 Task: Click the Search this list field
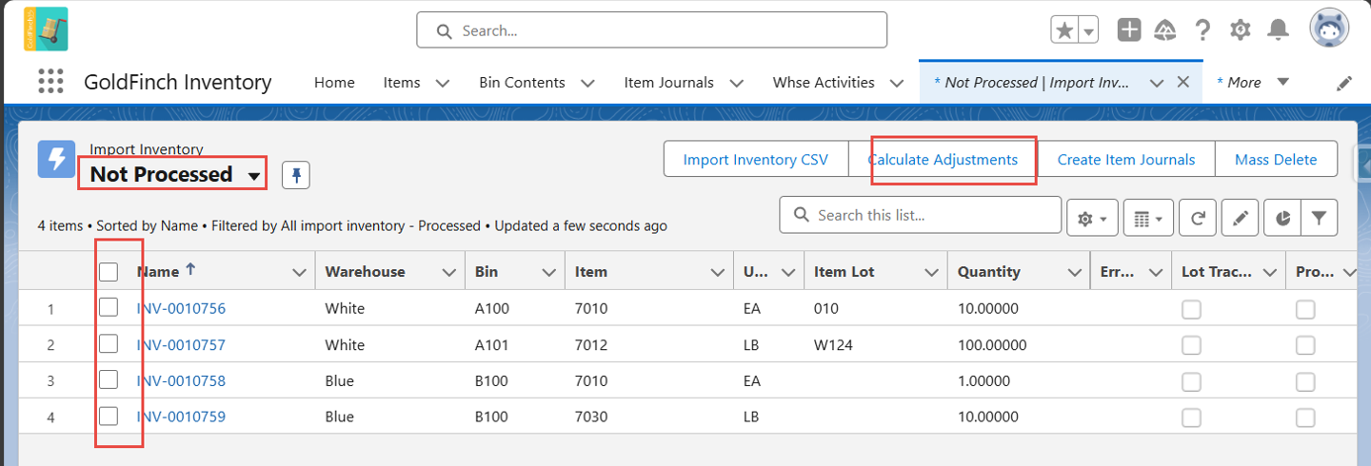920,215
